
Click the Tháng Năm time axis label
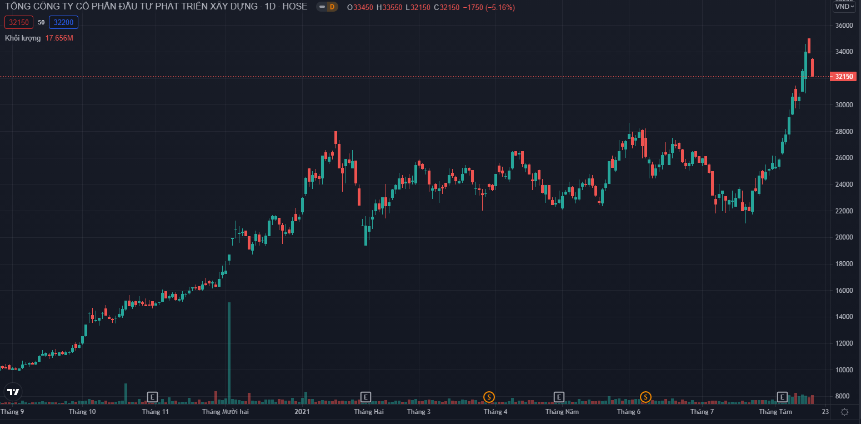[562, 412]
